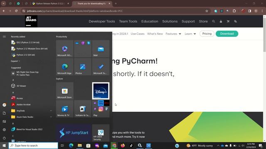Open a new Chrome tab

click(116, 3)
